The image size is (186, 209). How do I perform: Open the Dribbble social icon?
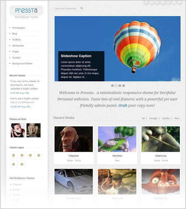(152, 2)
